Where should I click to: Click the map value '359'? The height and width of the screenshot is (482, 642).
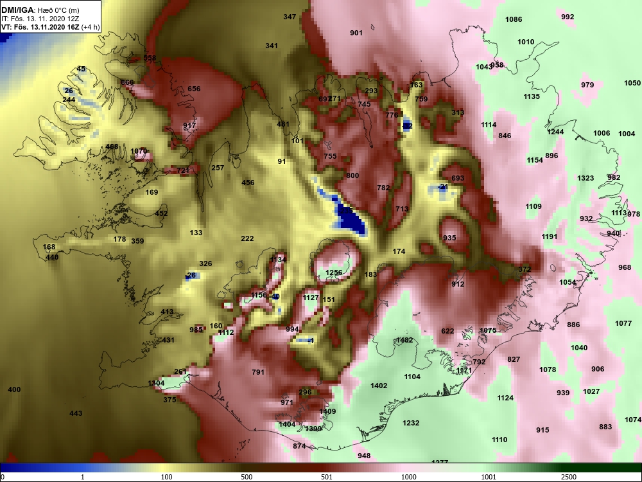coord(137,241)
